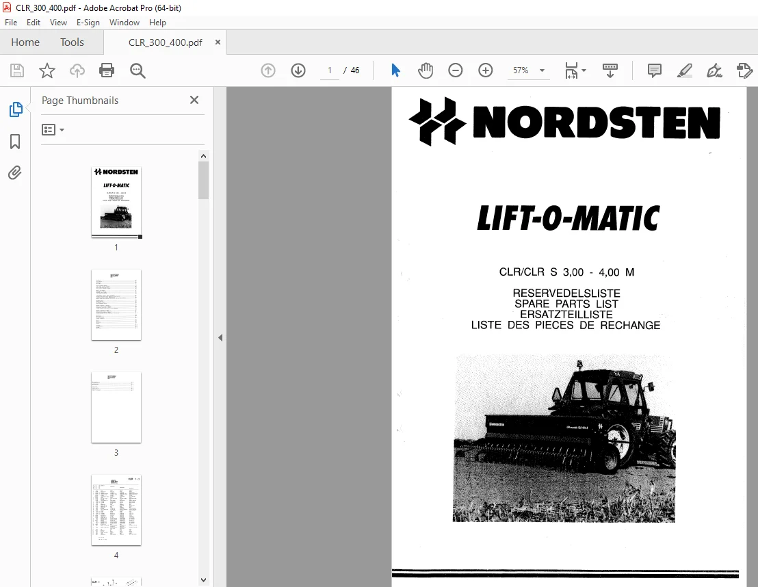The height and width of the screenshot is (587, 758).
Task: Click the CLR/CLR S 3,00 - 4,00 M text
Action: point(566,272)
